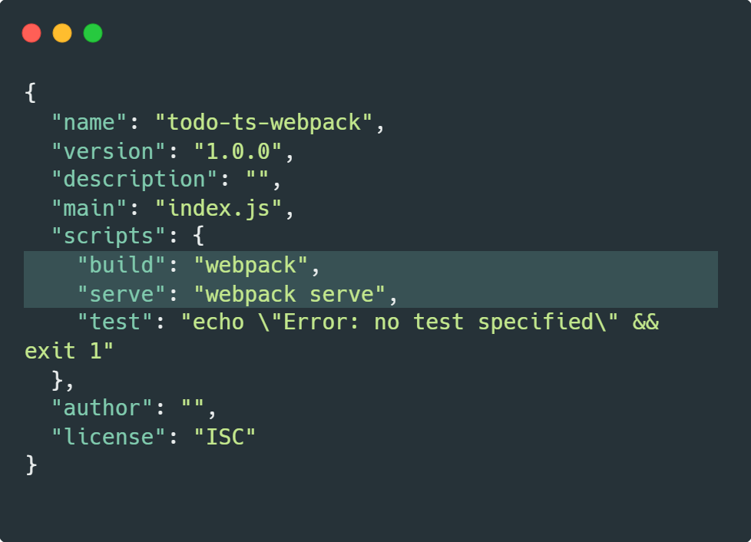Click the "description" key
Image resolution: width=751 pixels, height=542 pixels.
[134, 180]
